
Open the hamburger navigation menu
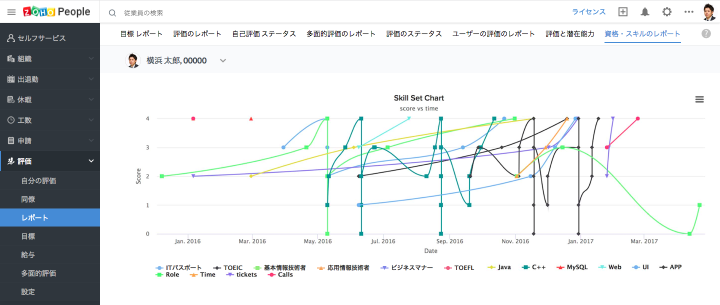[x=11, y=12]
